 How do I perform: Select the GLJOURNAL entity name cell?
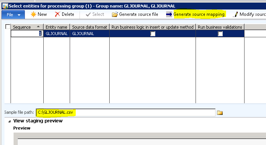coord(57,34)
